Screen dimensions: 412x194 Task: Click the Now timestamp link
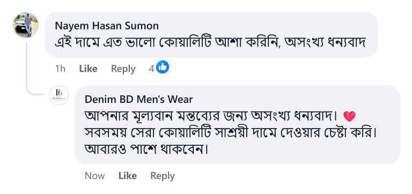94,176
